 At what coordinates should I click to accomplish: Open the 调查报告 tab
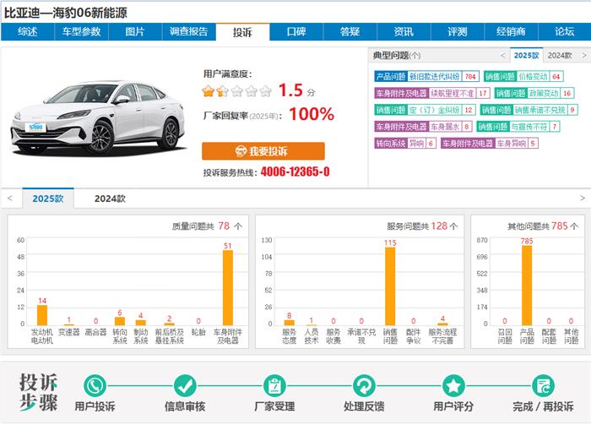[x=189, y=31]
